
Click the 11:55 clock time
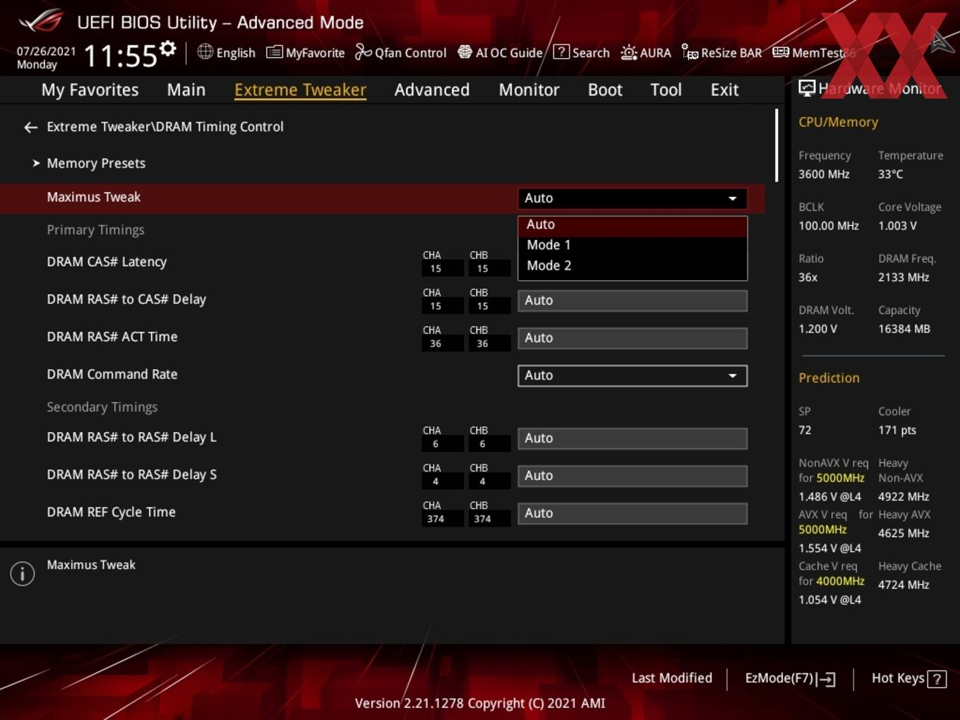(120, 56)
